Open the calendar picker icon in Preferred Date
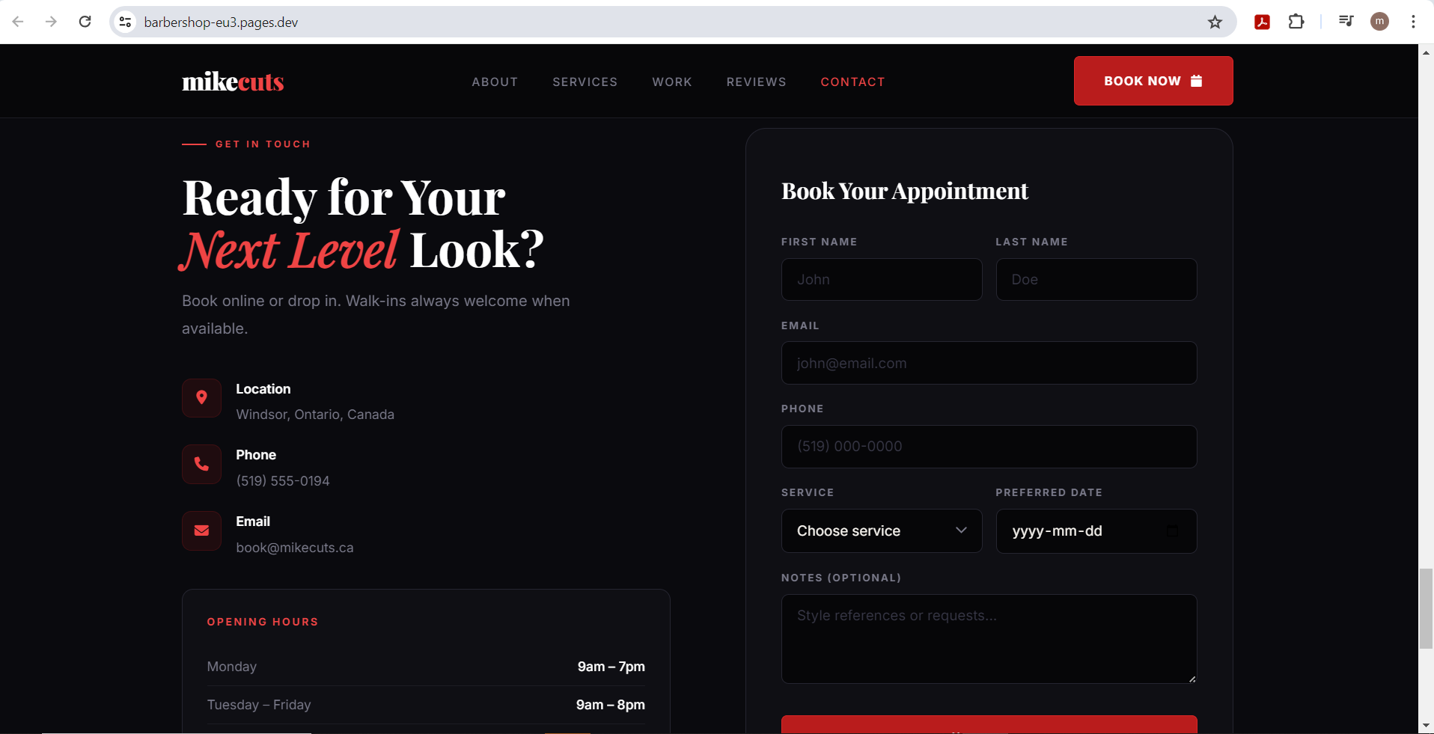 [x=1172, y=530]
